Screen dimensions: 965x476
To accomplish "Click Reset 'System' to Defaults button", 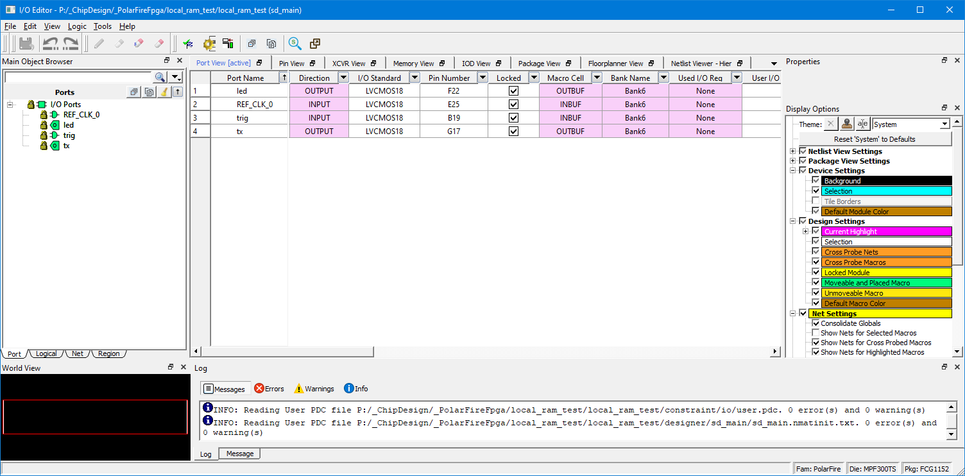I will click(x=875, y=139).
